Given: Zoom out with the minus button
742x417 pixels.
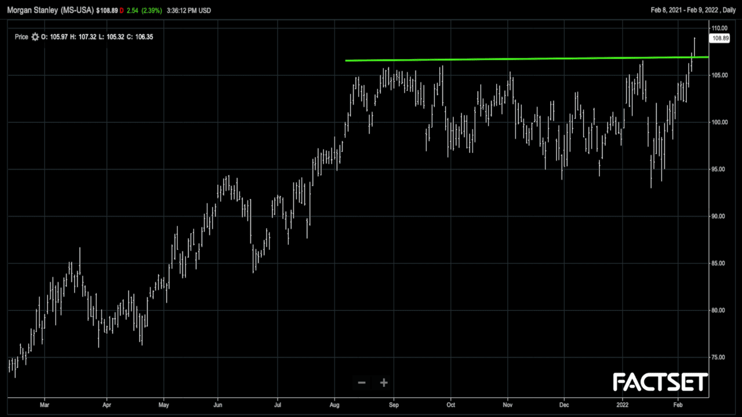Looking at the screenshot, I should point(362,382).
